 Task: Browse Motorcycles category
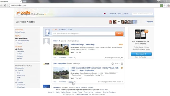21,75
